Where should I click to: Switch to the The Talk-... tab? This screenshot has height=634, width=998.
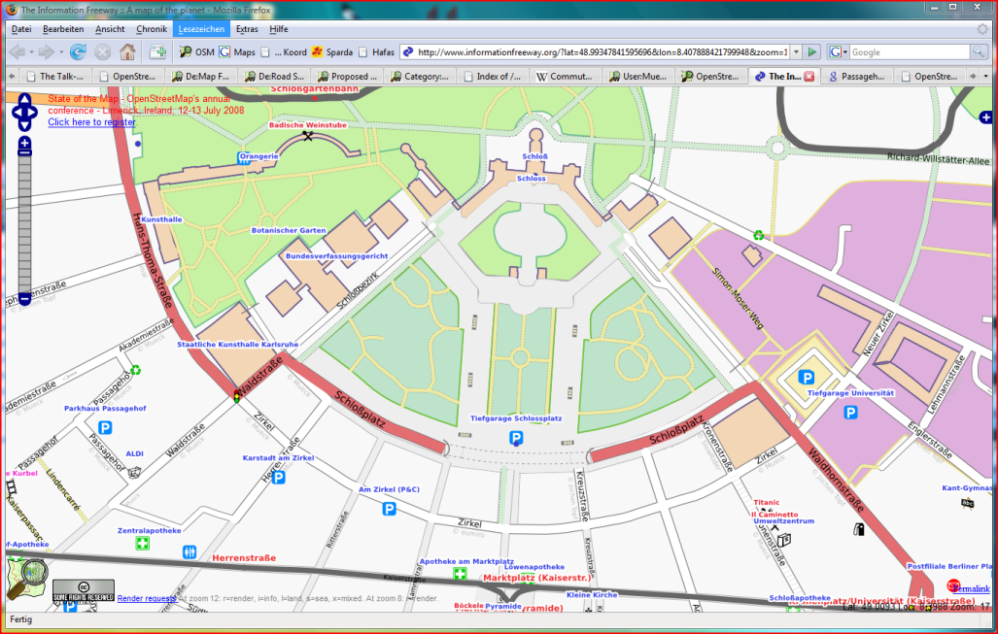click(54, 77)
